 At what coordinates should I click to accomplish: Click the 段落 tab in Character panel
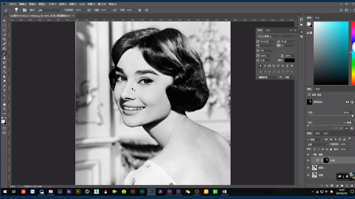268,30
